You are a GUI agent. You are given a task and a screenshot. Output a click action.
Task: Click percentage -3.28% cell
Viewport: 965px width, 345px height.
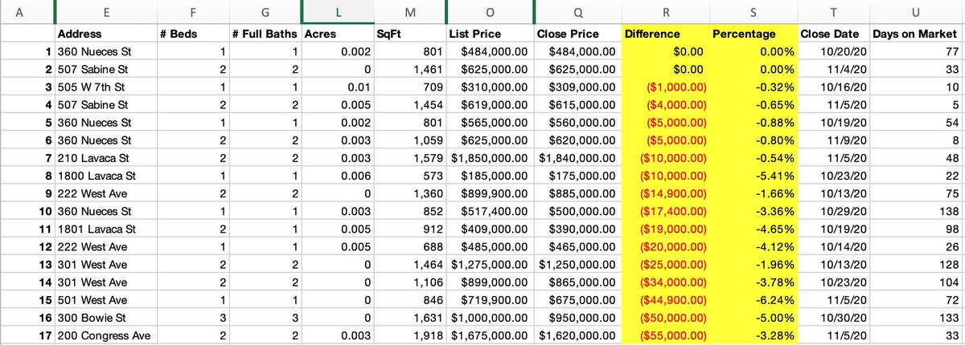(x=753, y=334)
